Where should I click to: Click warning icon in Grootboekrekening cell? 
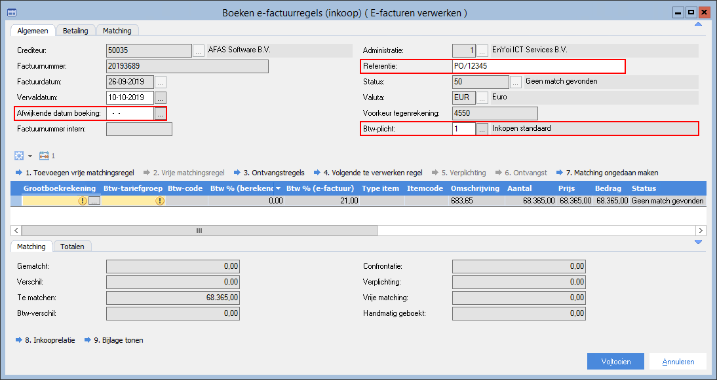[x=83, y=201]
